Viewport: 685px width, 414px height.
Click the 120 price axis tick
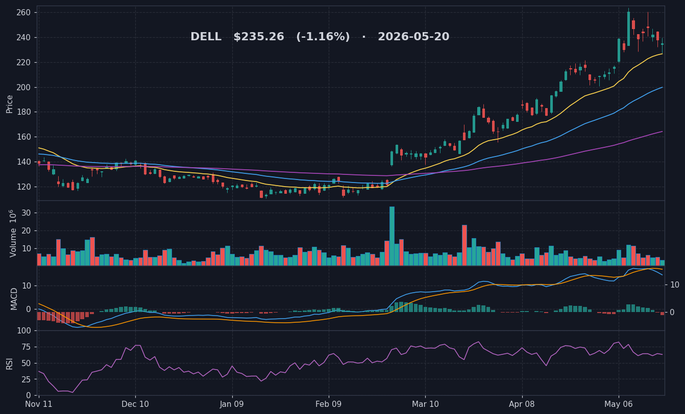tap(23, 187)
